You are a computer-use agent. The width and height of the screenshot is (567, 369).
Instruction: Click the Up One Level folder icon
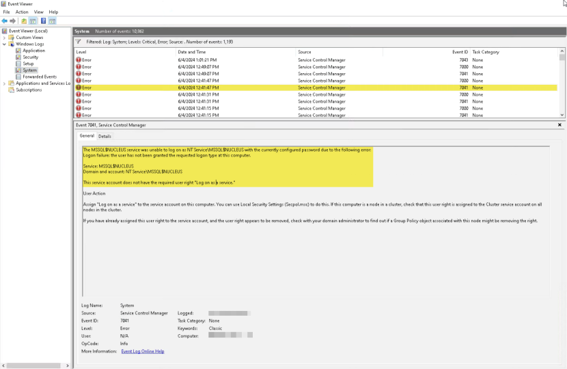(x=24, y=21)
